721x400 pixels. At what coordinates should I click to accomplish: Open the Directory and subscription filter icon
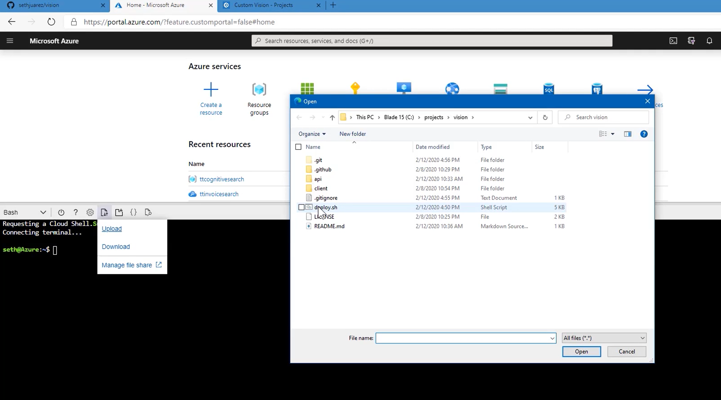(x=691, y=41)
